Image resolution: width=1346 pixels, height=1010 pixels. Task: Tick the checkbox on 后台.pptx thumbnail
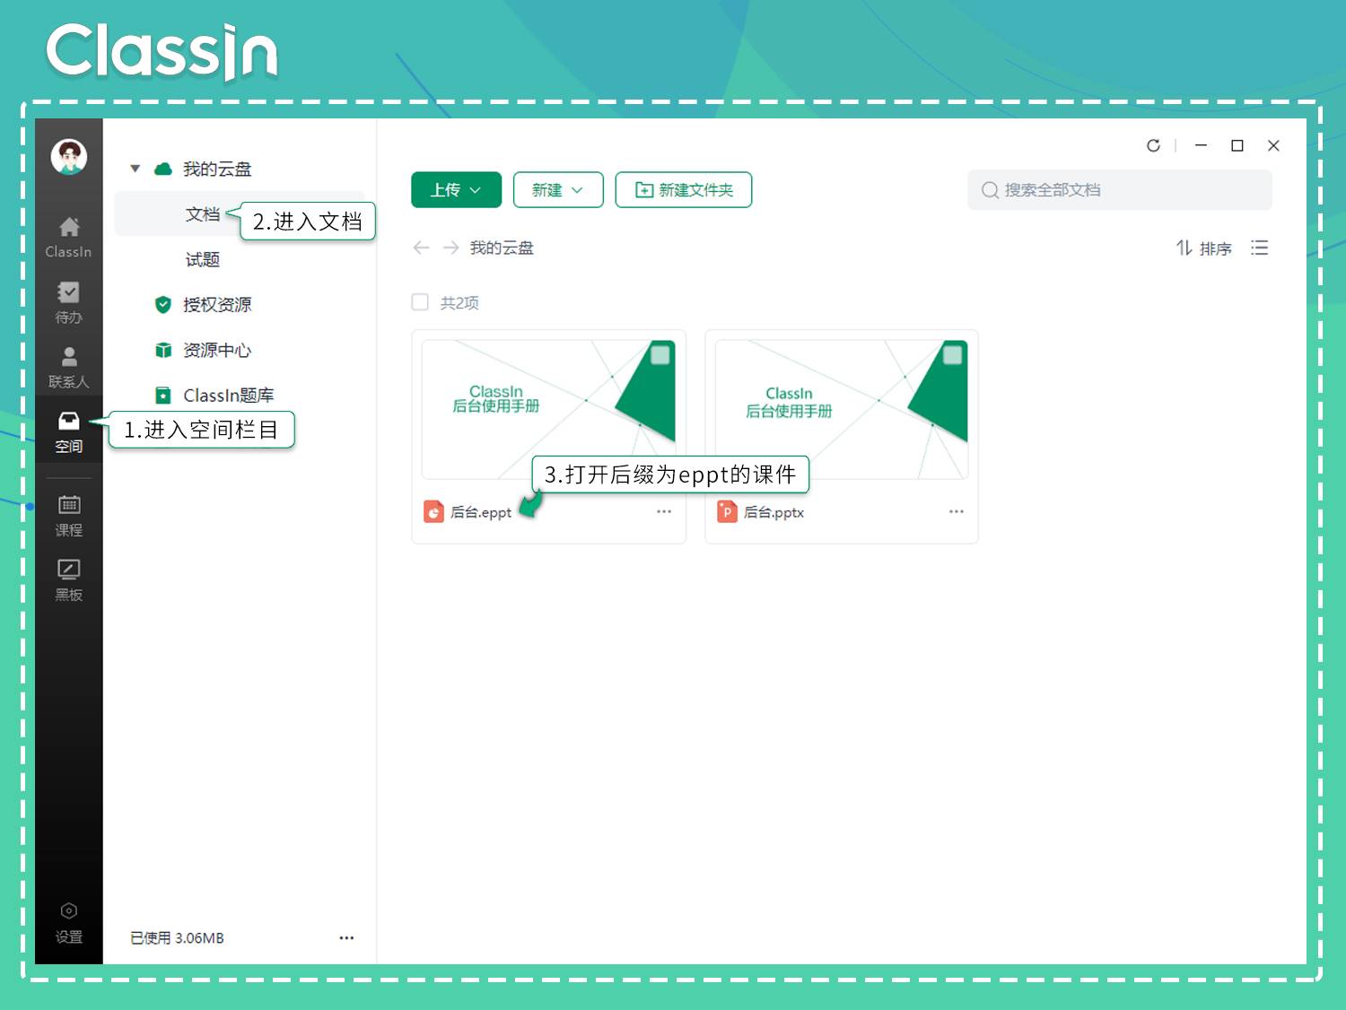[x=952, y=355]
